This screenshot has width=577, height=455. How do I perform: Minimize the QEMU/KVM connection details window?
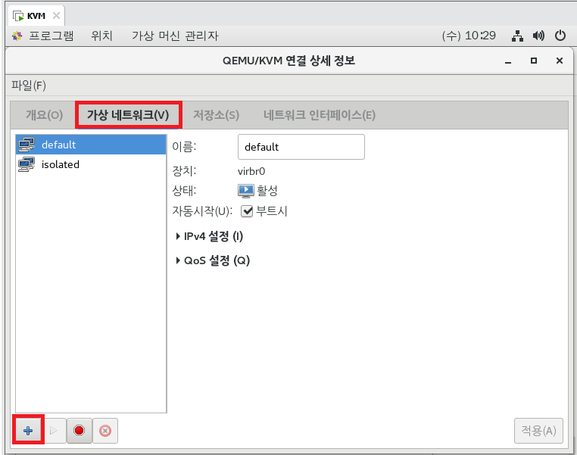508,61
